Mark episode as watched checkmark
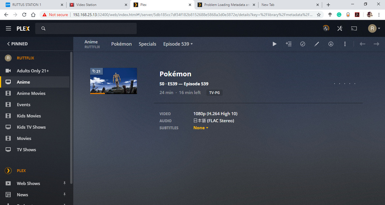385x205 pixels. pos(302,44)
